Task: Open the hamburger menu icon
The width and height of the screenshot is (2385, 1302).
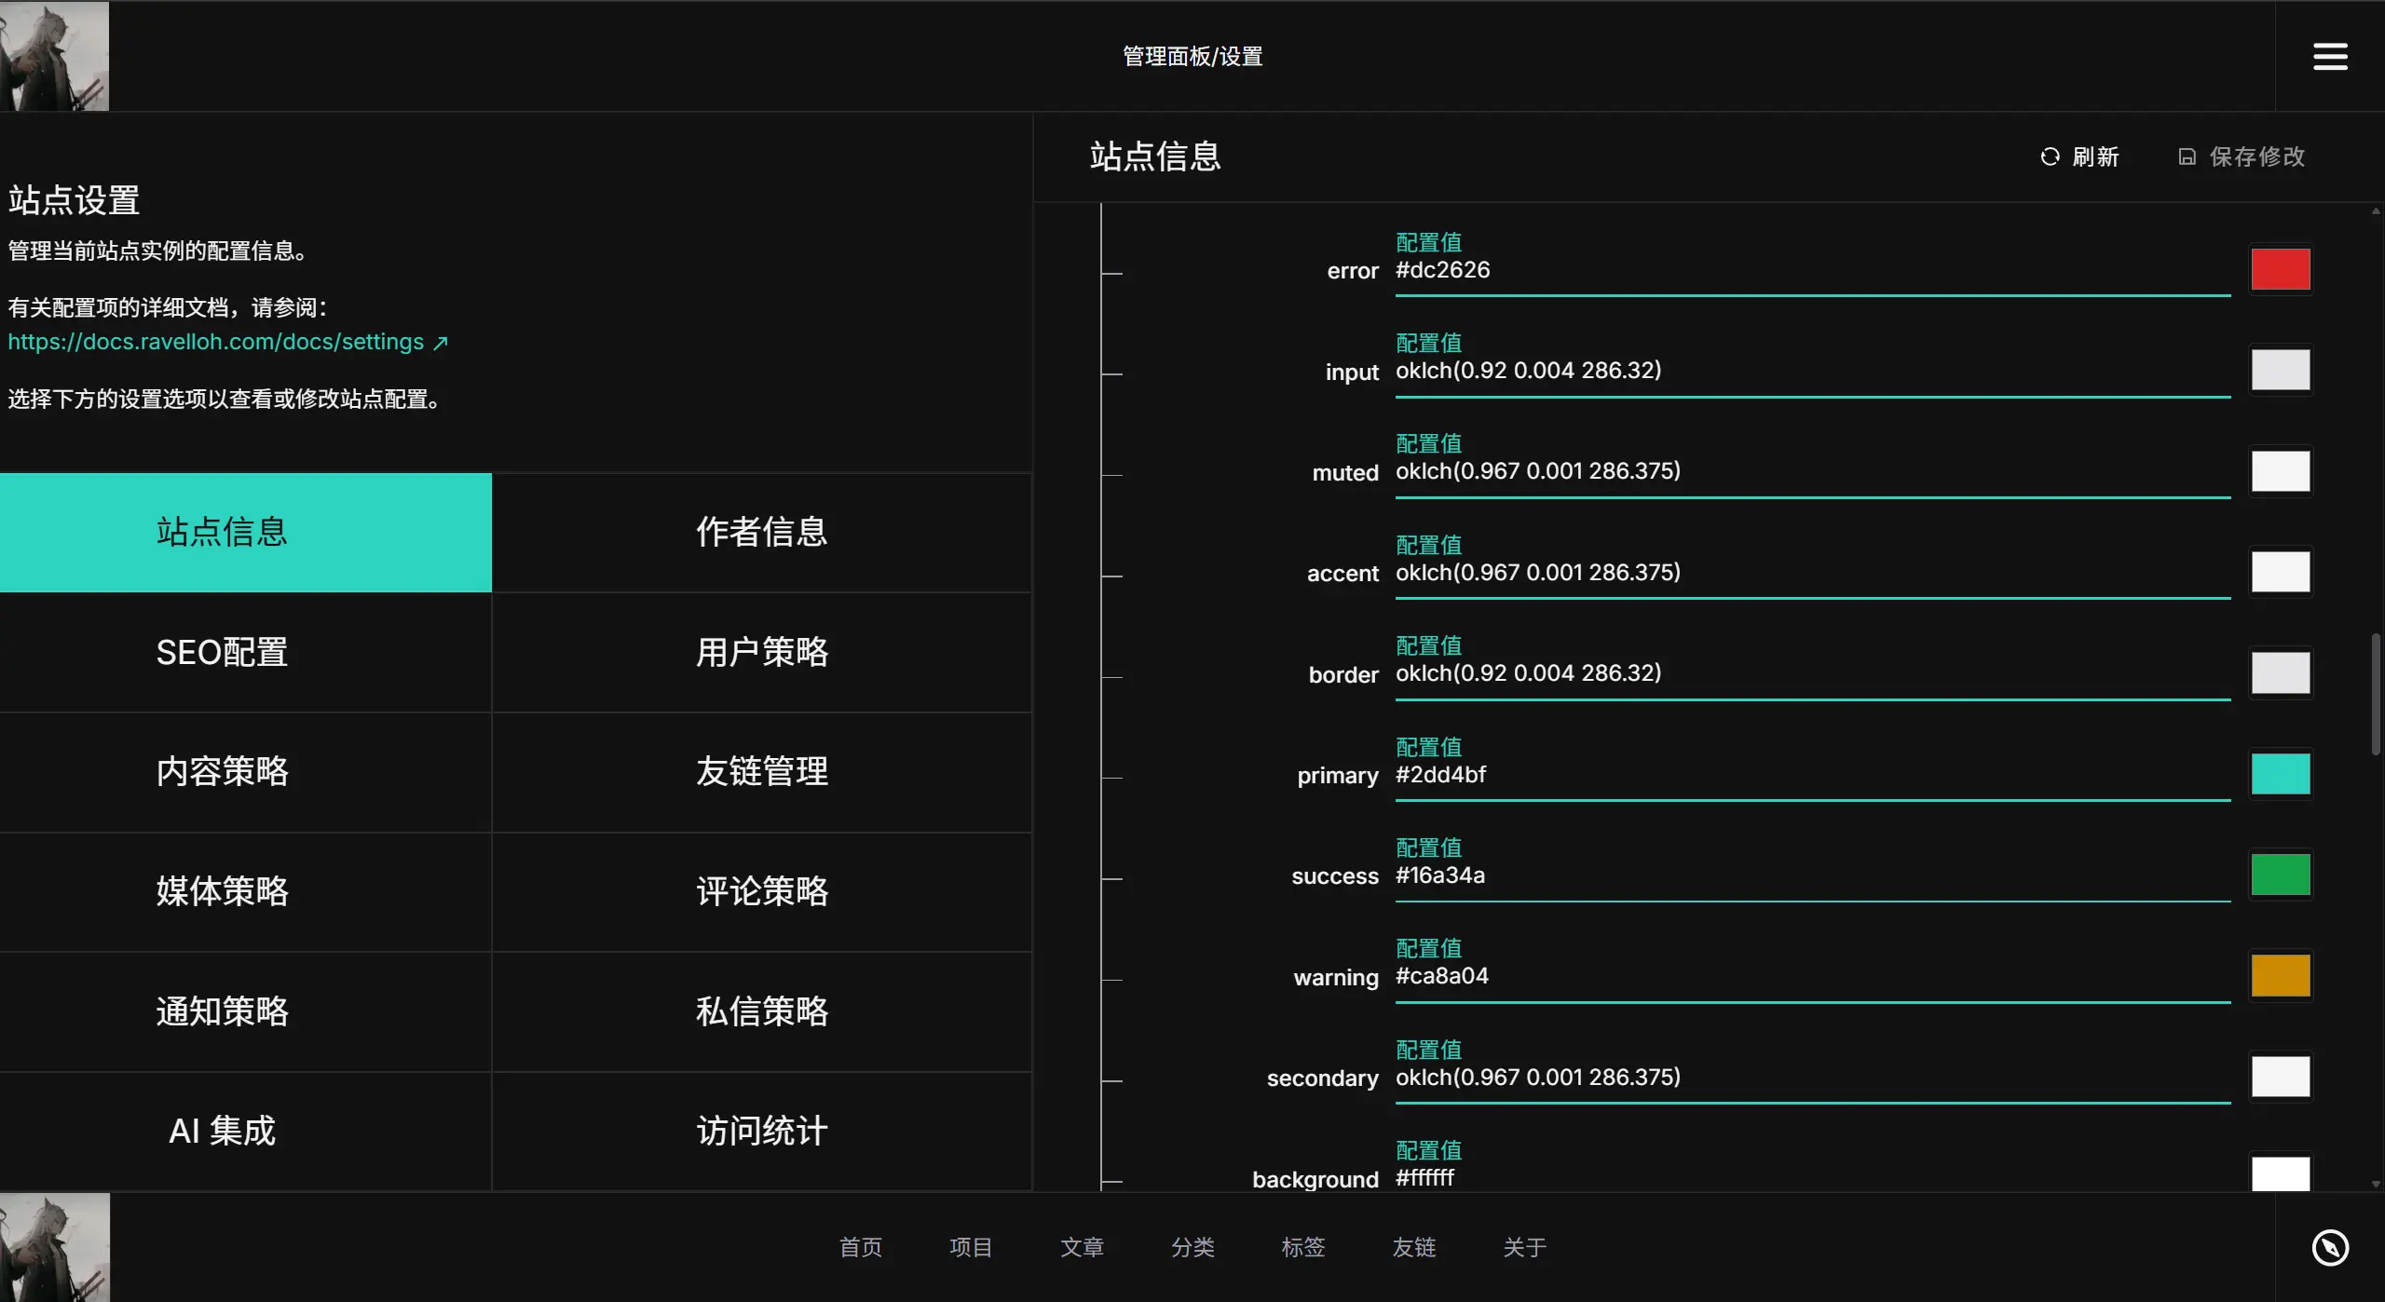Action: (x=2329, y=56)
